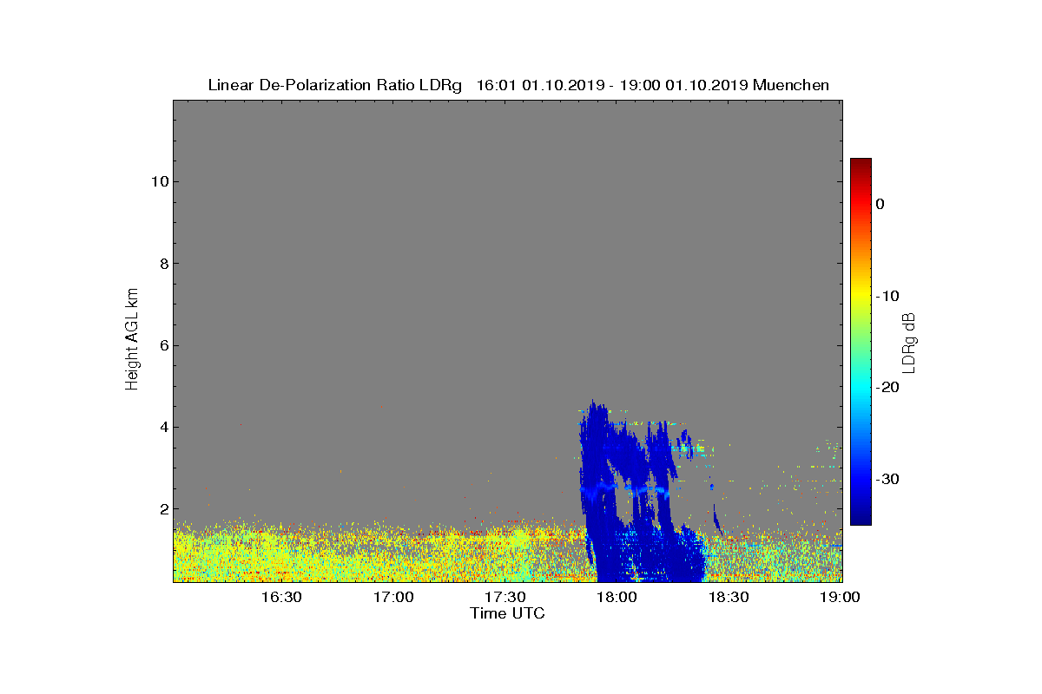Click the 18:00 time tick label
The image size is (1042, 694).
617,597
